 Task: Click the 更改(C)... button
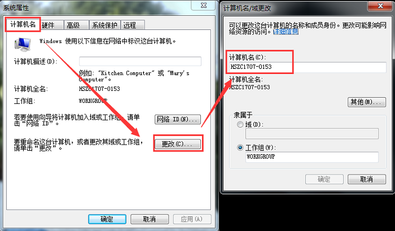[178, 144]
